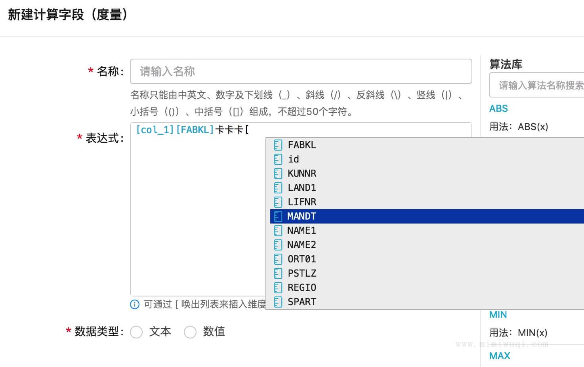
Task: Insert the REGIO field suggestion
Action: (x=427, y=288)
